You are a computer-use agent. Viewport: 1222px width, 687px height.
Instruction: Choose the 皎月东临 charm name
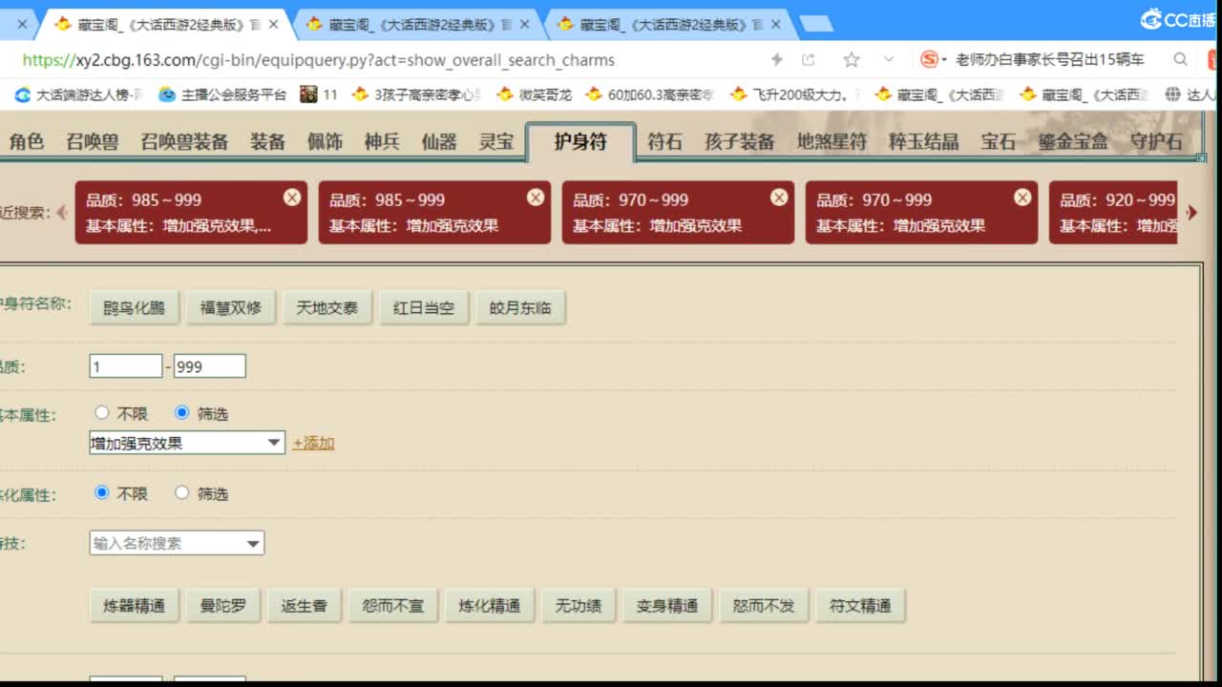[x=520, y=307]
